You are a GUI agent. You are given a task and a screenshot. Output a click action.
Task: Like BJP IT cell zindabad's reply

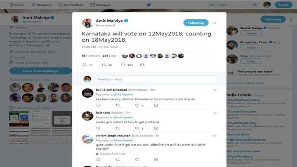tap(137, 105)
